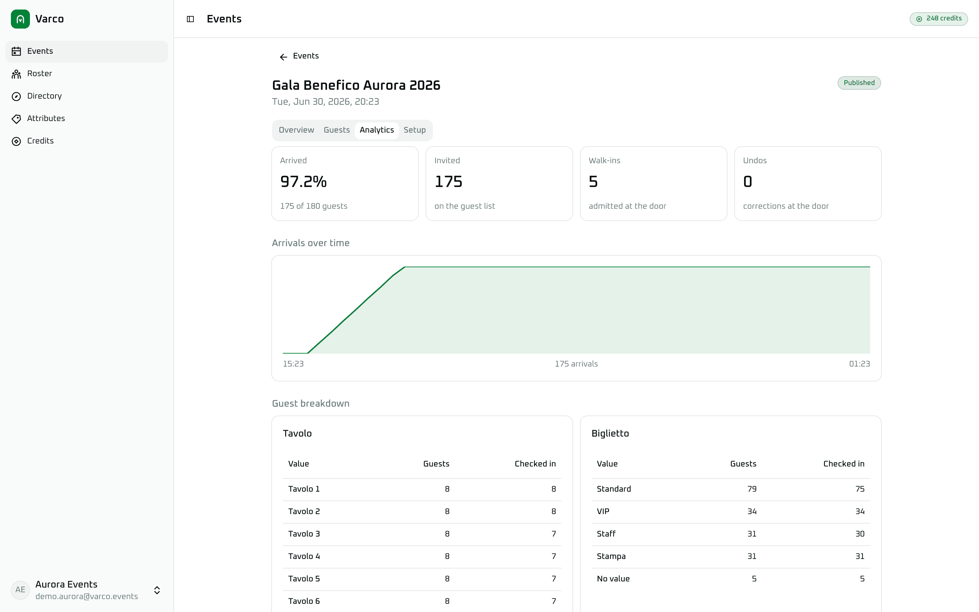Go back via the Events link

coord(299,56)
